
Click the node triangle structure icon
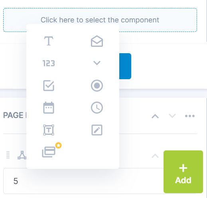tap(22, 155)
